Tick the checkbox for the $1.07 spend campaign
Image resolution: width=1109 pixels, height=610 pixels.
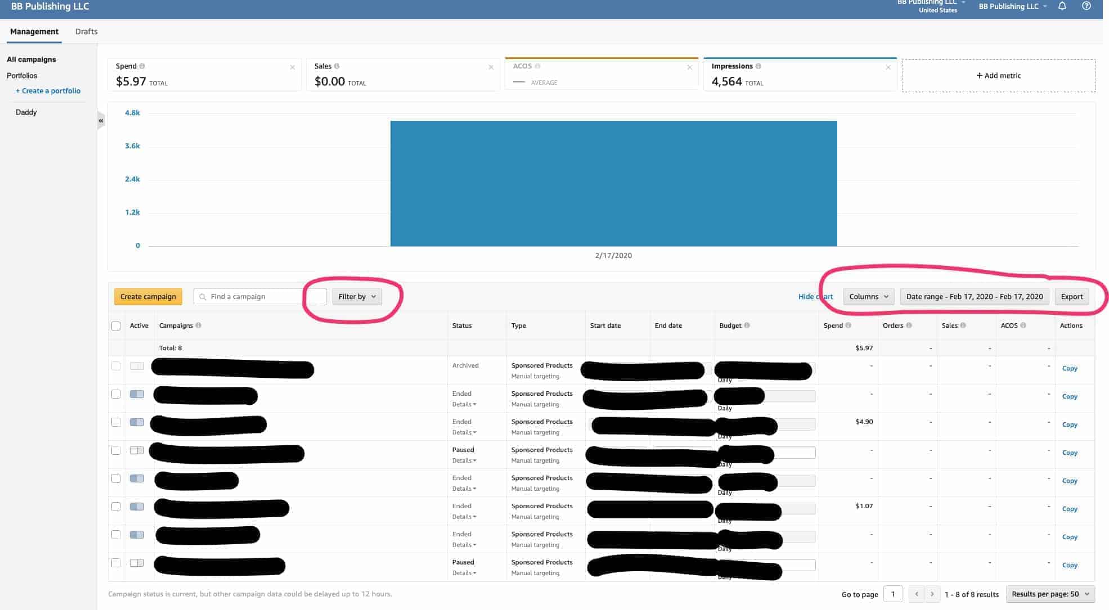116,507
